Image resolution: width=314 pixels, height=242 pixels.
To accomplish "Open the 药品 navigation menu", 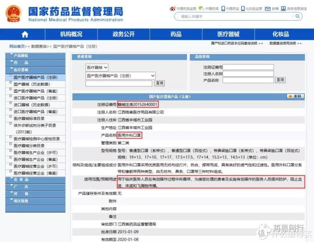I will (176, 34).
